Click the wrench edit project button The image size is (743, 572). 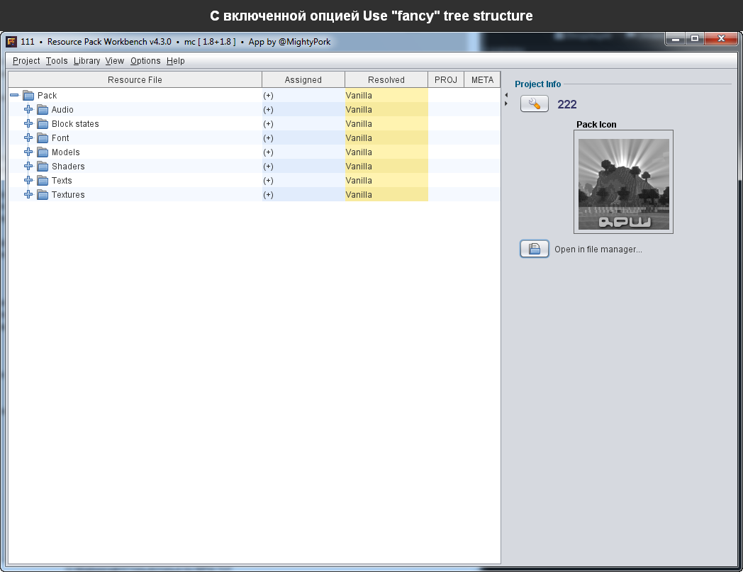[x=535, y=104]
